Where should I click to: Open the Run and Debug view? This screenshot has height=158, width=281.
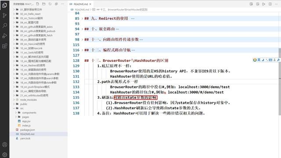coord(5,36)
